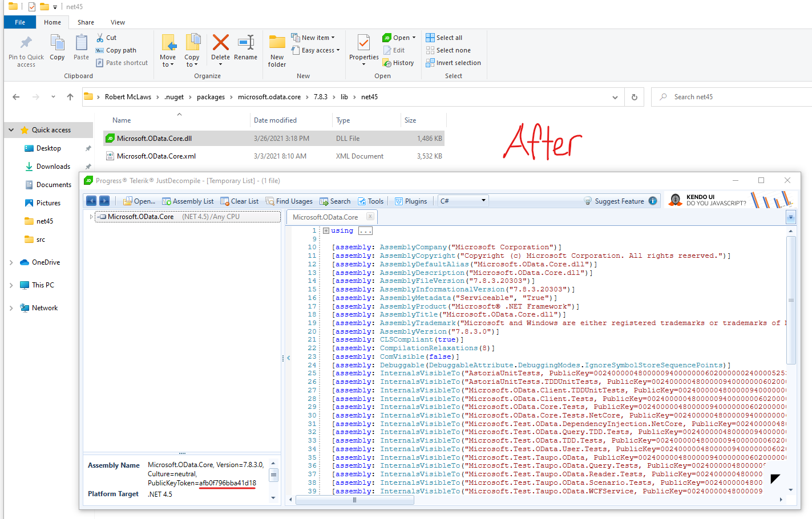This screenshot has height=519, width=812.
Task: Click JustDecompile Back navigation arrow
Action: click(x=91, y=201)
